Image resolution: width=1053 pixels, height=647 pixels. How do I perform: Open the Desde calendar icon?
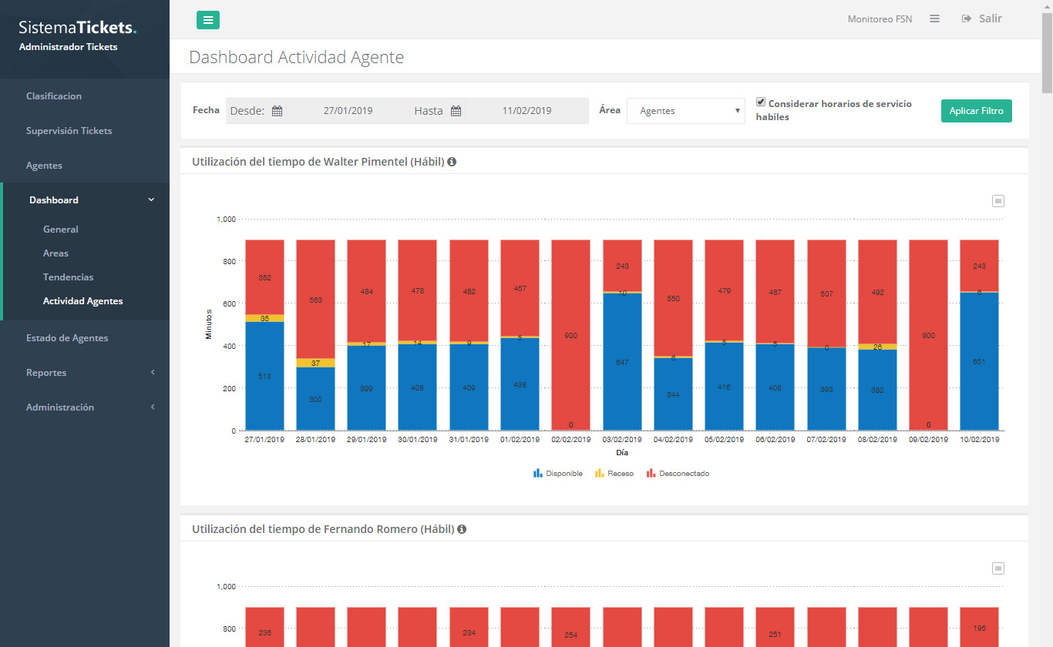pyautogui.click(x=277, y=111)
